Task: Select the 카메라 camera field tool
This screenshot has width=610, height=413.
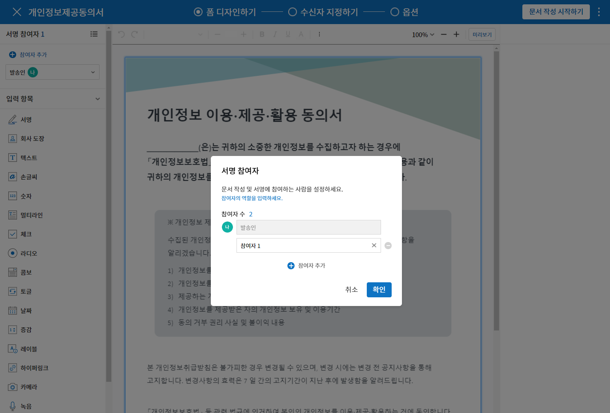Action: click(x=23, y=387)
